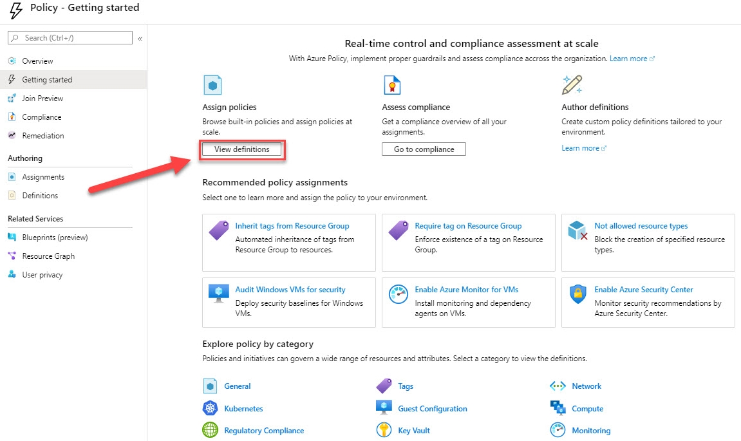Click the Definitions sidebar icon
Image resolution: width=741 pixels, height=441 pixels.
[x=12, y=195]
